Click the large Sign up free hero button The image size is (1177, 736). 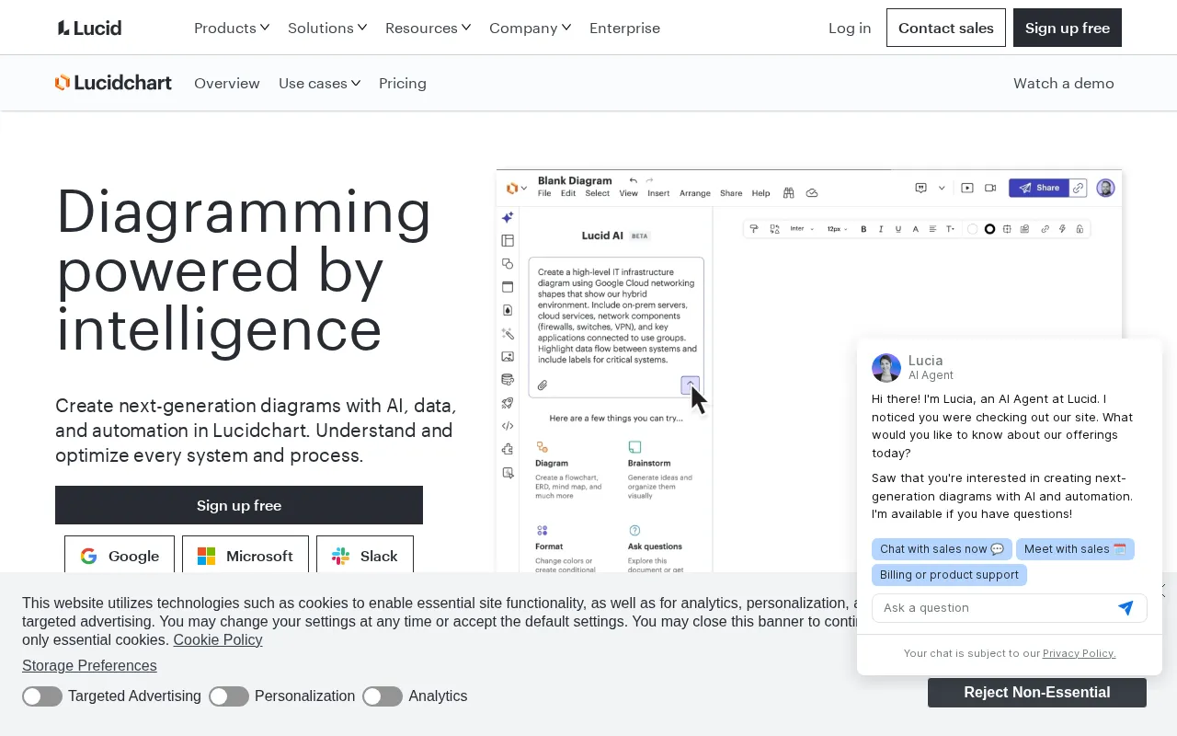pyautogui.click(x=239, y=505)
